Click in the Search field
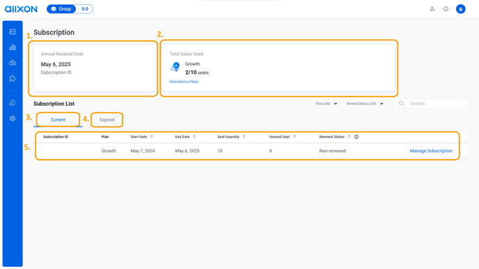Viewport: 479px width, 269px height. click(x=431, y=104)
